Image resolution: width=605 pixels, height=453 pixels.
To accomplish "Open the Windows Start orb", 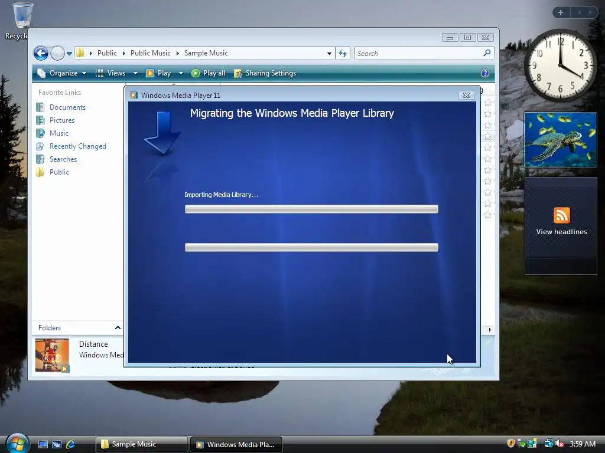I will [x=17, y=444].
